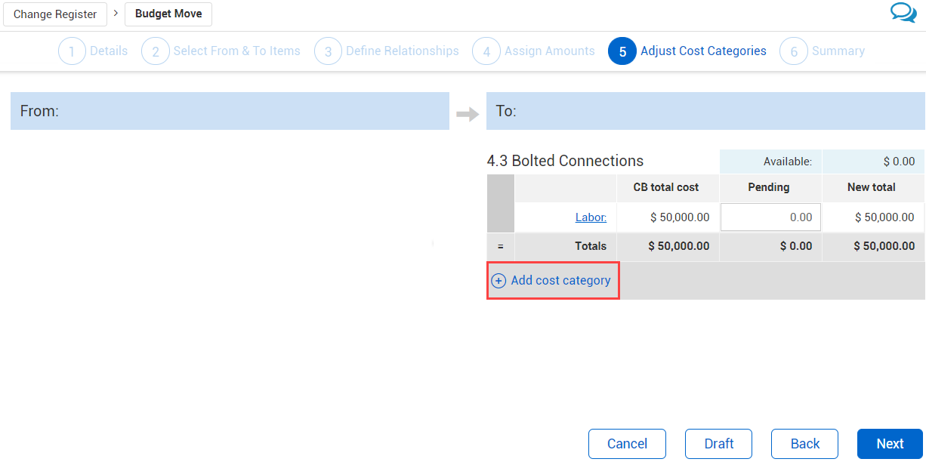Click the step 6 circle icon
Viewport: 926px width, 462px height.
pyautogui.click(x=794, y=51)
